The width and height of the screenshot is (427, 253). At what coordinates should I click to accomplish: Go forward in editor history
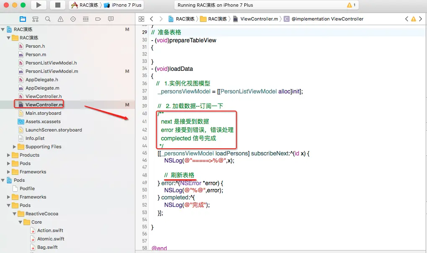point(161,19)
